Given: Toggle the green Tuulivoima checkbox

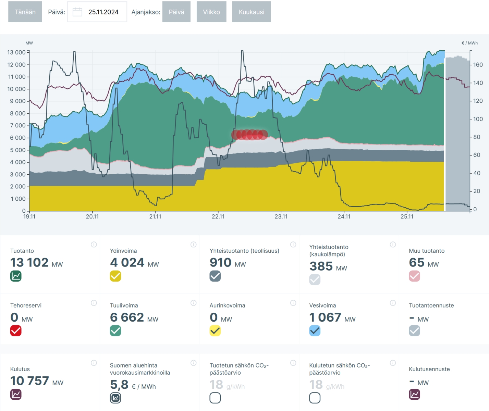Looking at the screenshot, I should [x=115, y=331].
